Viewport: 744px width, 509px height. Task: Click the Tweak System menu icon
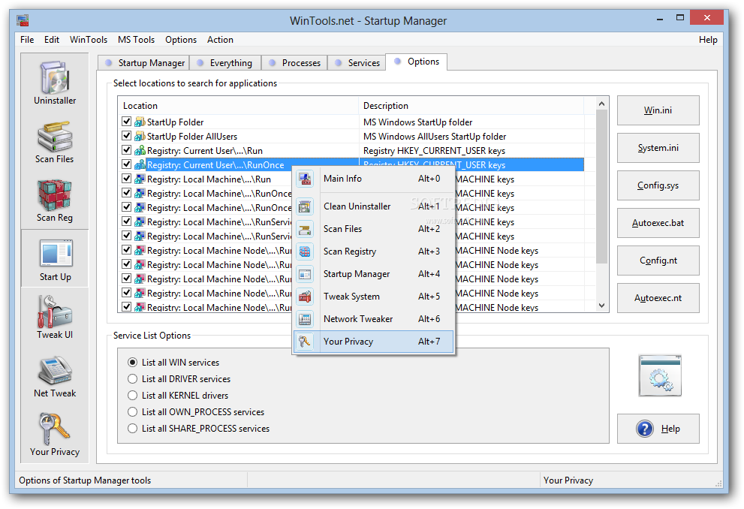305,297
